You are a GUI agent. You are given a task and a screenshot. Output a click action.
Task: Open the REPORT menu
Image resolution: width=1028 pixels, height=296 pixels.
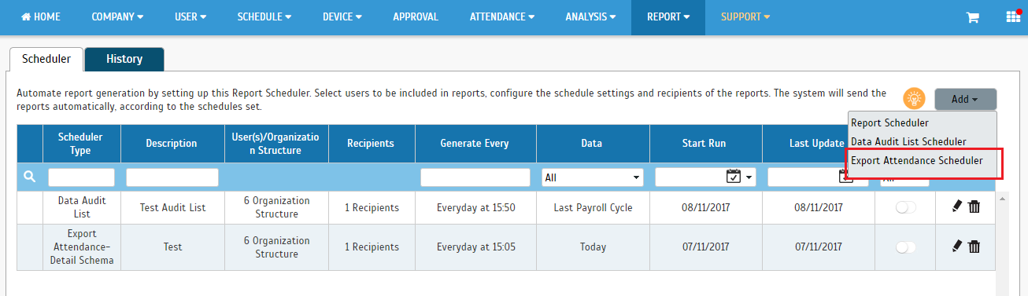667,16
